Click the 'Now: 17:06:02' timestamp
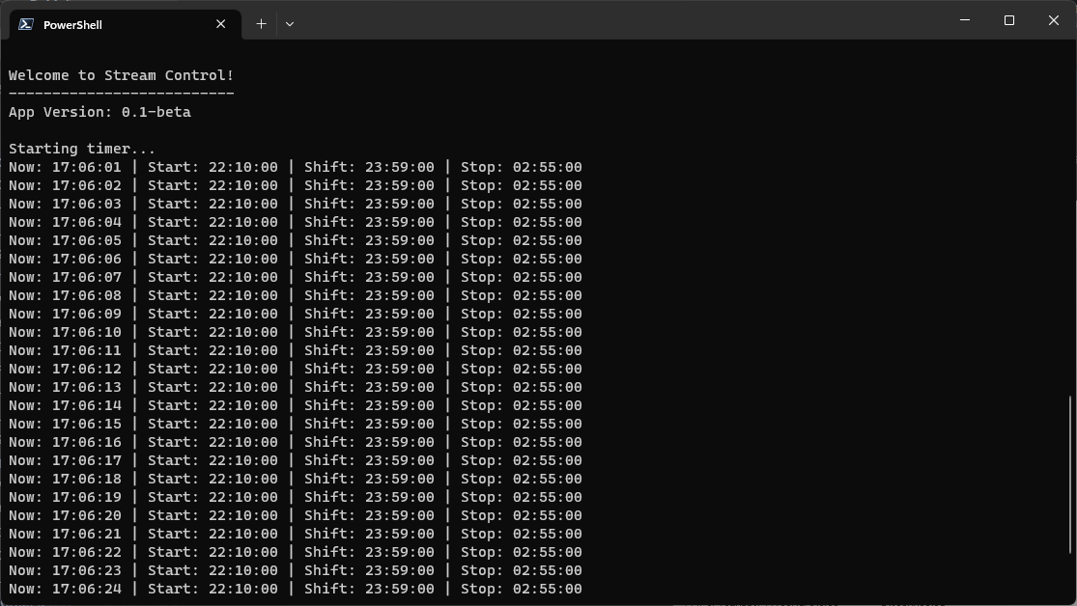 click(65, 186)
